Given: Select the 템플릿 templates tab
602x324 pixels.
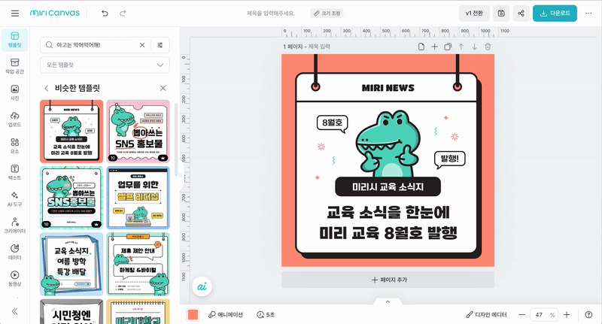Looking at the screenshot, I should click(x=14, y=40).
